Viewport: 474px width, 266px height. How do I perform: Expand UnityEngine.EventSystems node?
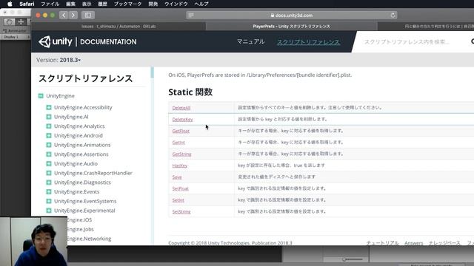tap(49, 201)
